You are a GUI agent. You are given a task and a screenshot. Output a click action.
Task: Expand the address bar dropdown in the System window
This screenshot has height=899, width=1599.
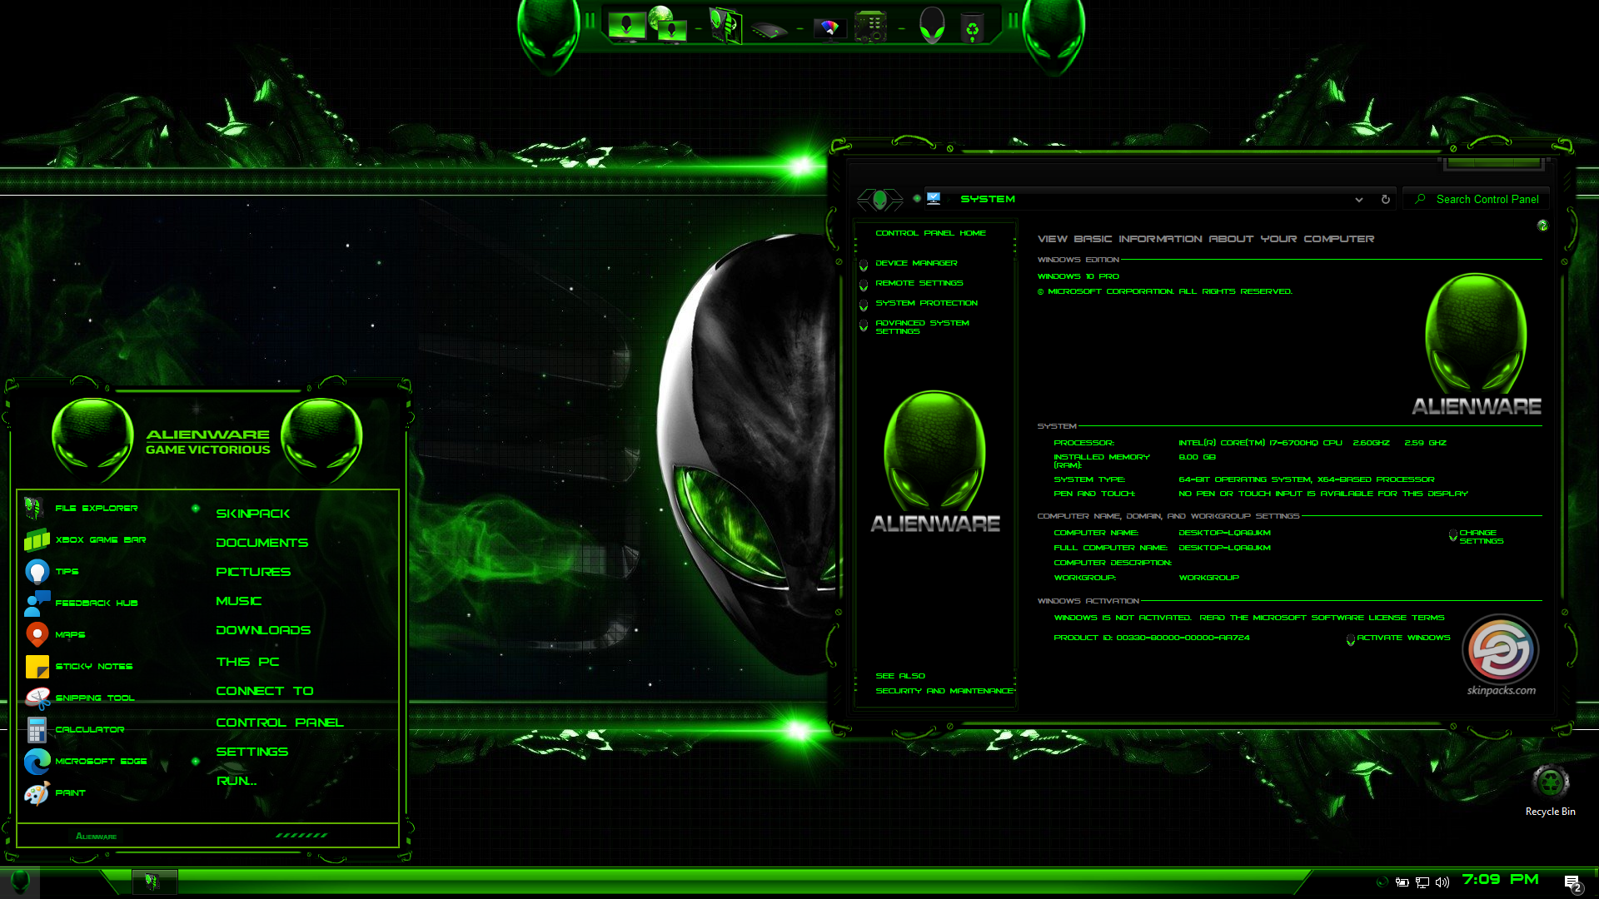(x=1359, y=200)
